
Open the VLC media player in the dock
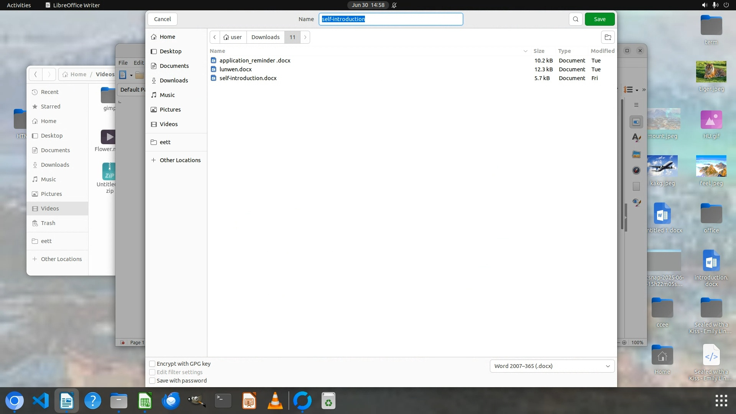275,401
